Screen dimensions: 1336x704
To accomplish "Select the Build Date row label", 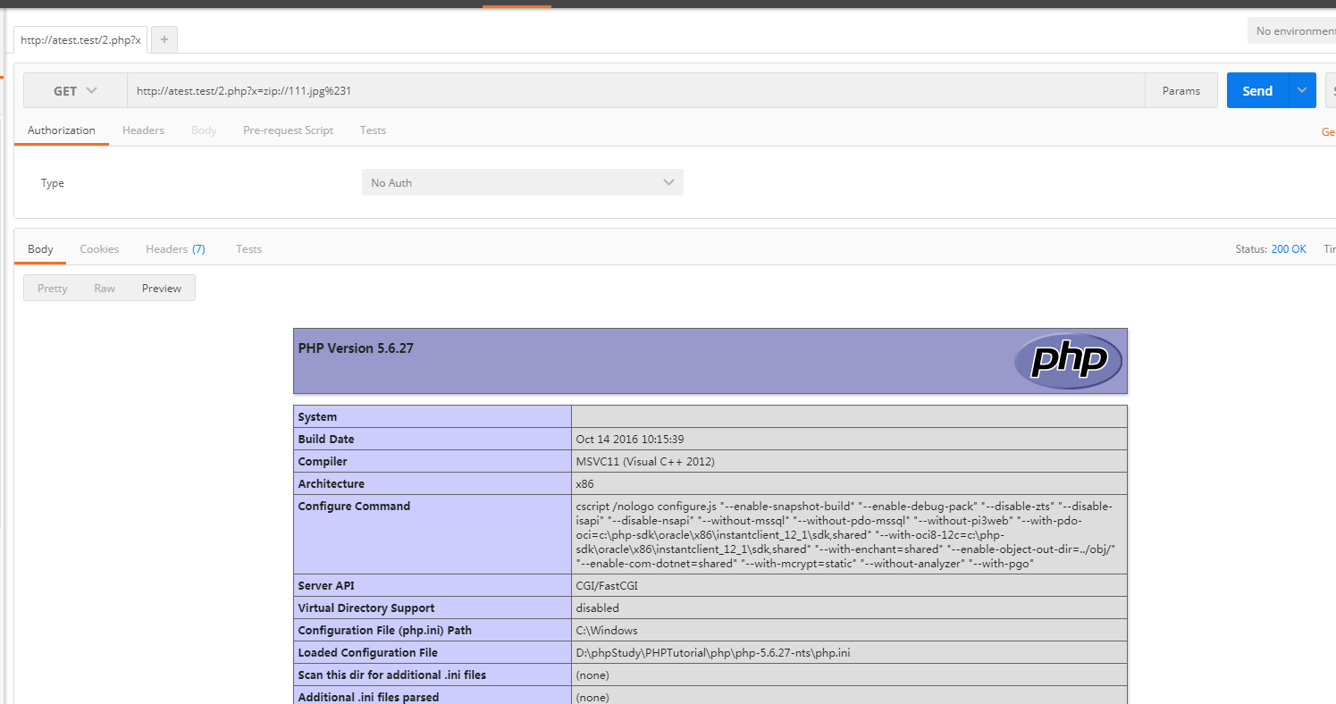I will (x=326, y=440).
